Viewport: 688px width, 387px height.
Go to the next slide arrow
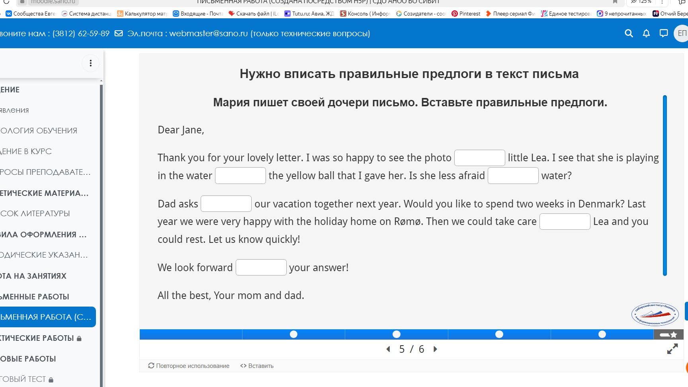[435, 349]
